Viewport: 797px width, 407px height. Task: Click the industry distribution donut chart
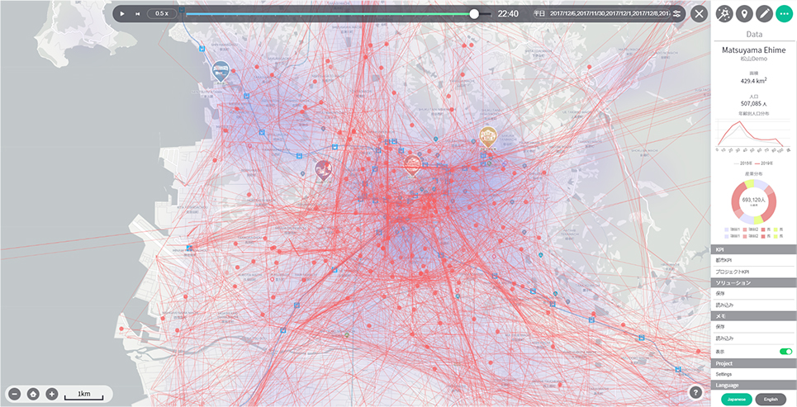pos(754,201)
